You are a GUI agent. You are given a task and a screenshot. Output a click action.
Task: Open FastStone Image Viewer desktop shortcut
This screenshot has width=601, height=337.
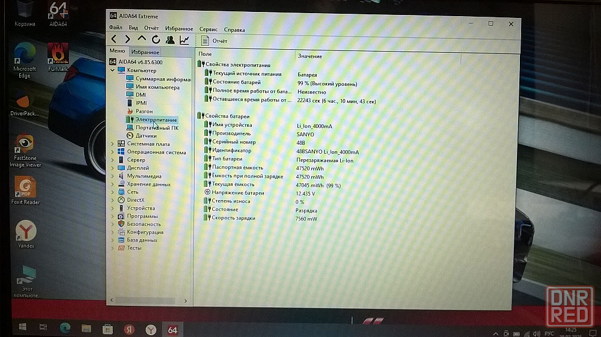[x=25, y=150]
